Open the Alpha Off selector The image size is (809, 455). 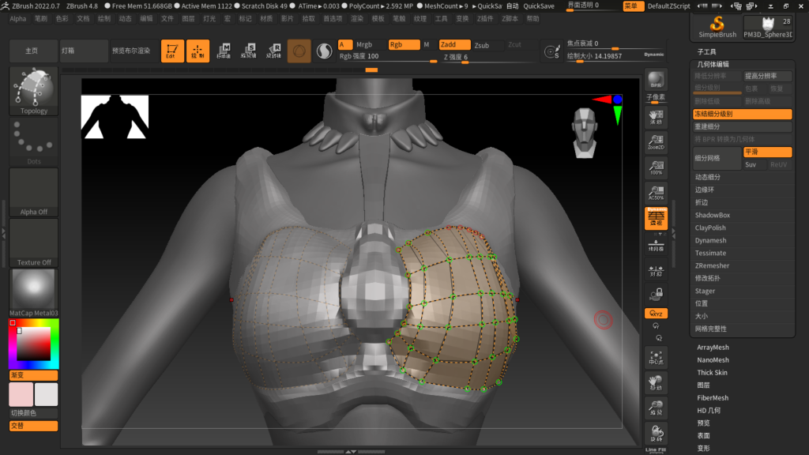pos(33,192)
